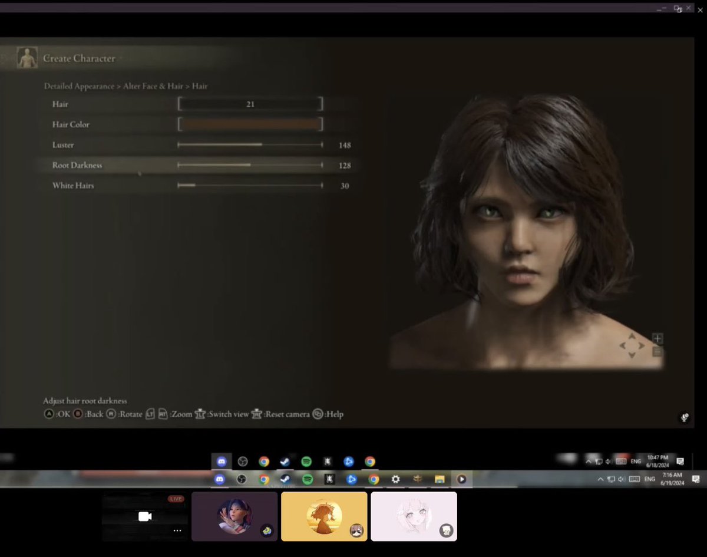The height and width of the screenshot is (557, 707).
Task: Click the volume icon in the local 7:16 AM tray
Action: coord(622,479)
